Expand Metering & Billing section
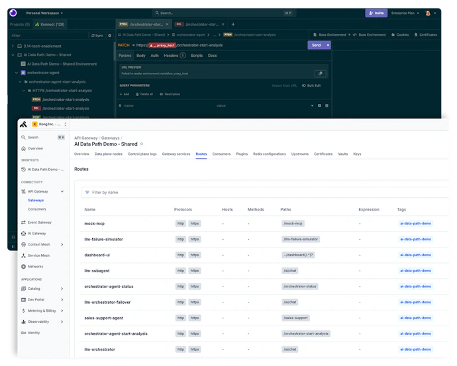The height and width of the screenshot is (366, 457). pos(62,311)
